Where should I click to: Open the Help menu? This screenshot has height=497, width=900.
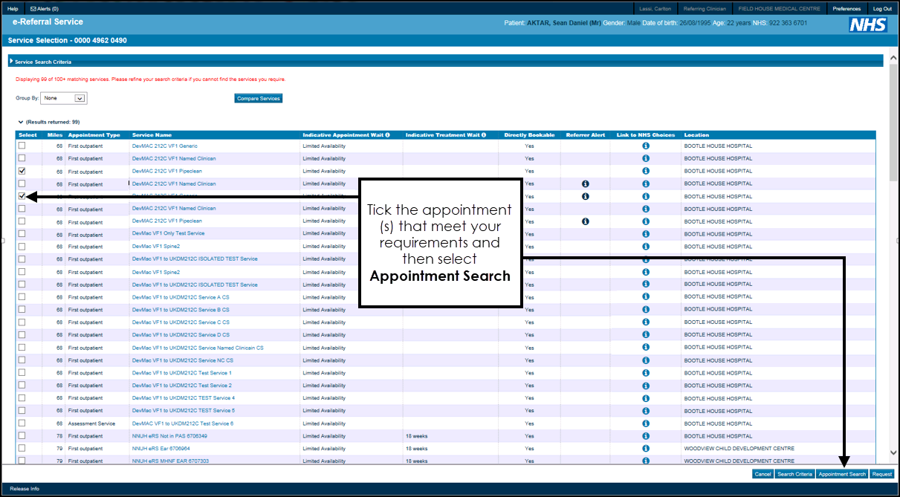13,9
